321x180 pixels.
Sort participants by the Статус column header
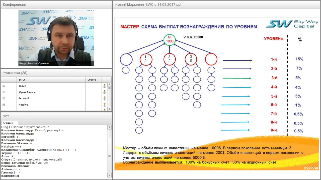pyautogui.click(x=94, y=80)
